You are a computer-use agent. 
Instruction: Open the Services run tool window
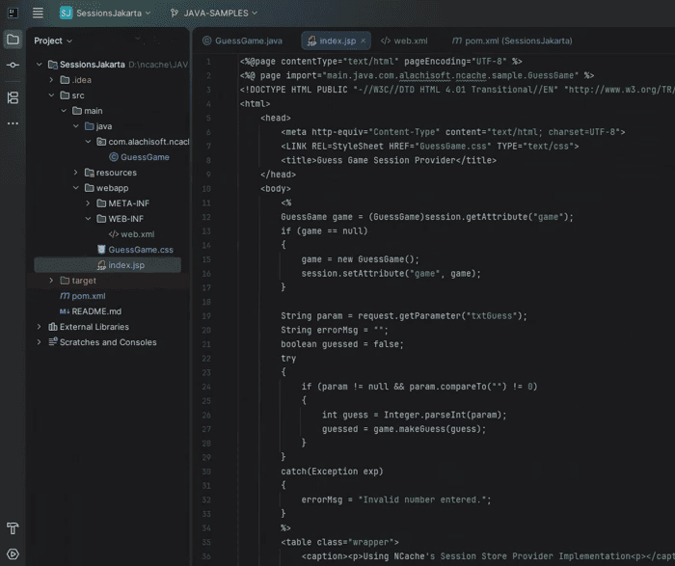tap(13, 554)
